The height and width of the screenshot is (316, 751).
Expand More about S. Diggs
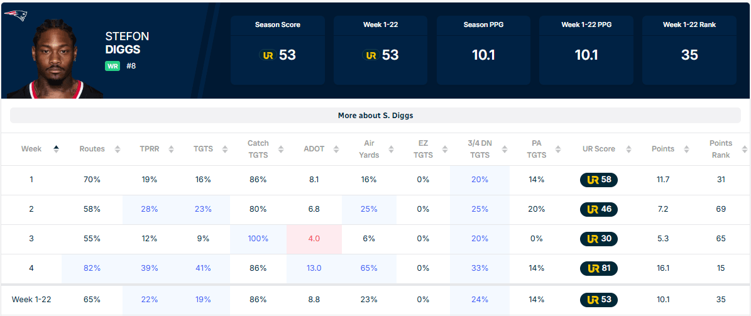coord(375,116)
